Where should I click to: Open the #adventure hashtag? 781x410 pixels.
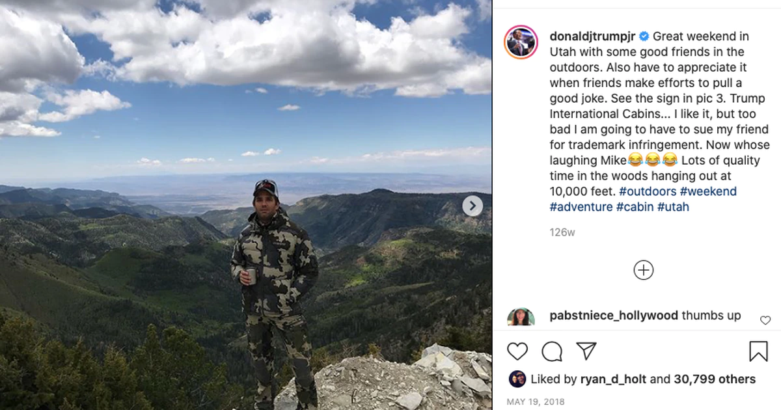point(581,207)
